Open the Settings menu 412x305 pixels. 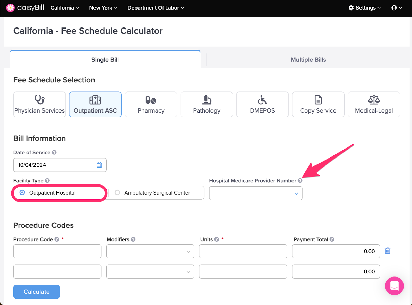pyautogui.click(x=364, y=8)
